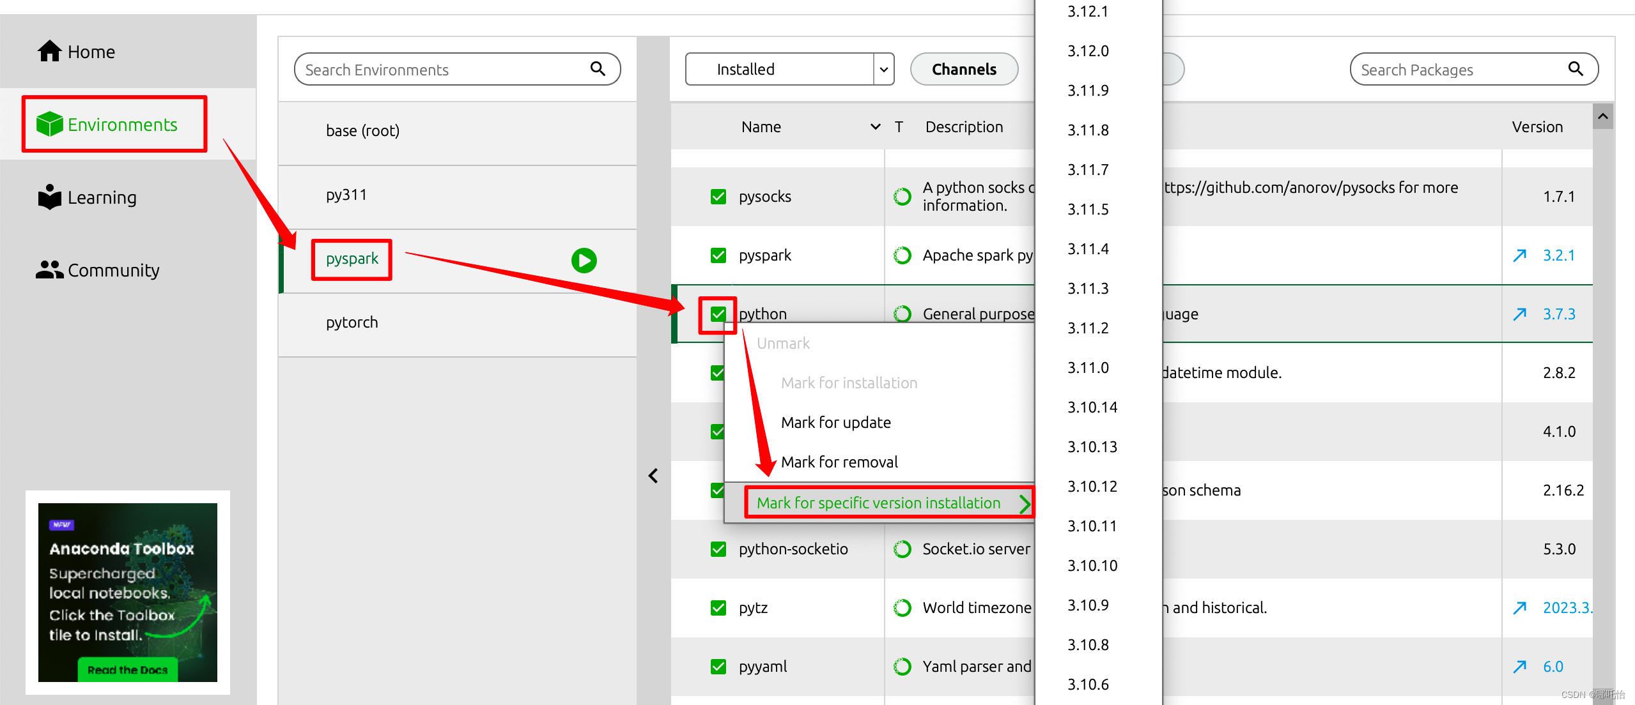Click the Name column sort chevron
This screenshot has width=1635, height=705.
pyautogui.click(x=875, y=127)
